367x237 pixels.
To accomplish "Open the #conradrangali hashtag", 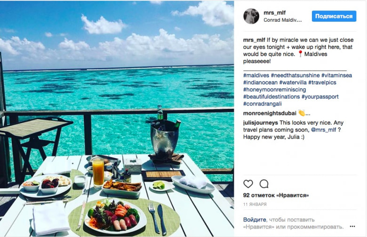I will click(263, 104).
